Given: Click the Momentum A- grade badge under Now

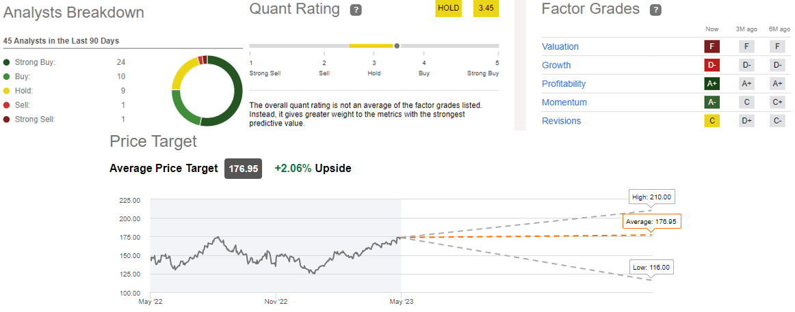Looking at the screenshot, I should coord(712,102).
